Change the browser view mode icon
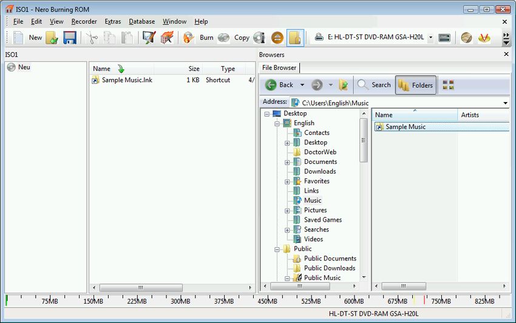This screenshot has width=516, height=323. [448, 85]
